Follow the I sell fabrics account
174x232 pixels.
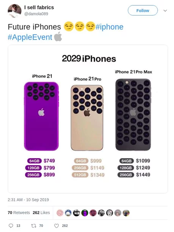click(143, 11)
